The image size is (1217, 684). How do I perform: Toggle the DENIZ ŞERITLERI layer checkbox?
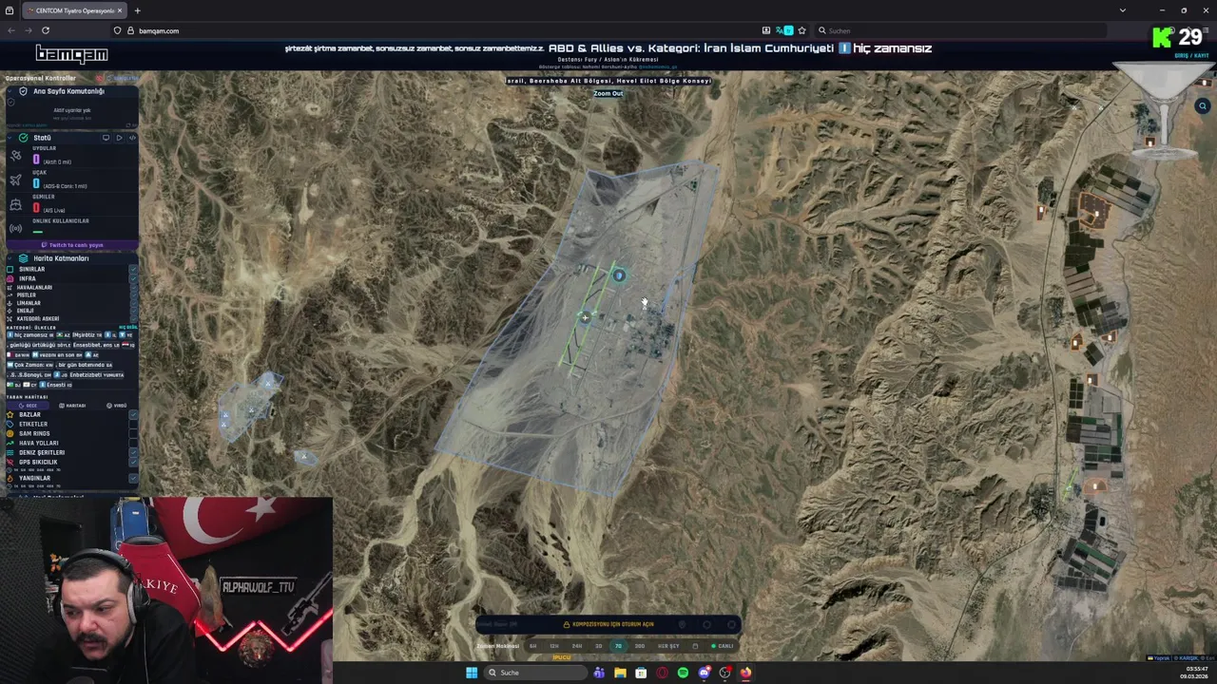click(x=133, y=452)
